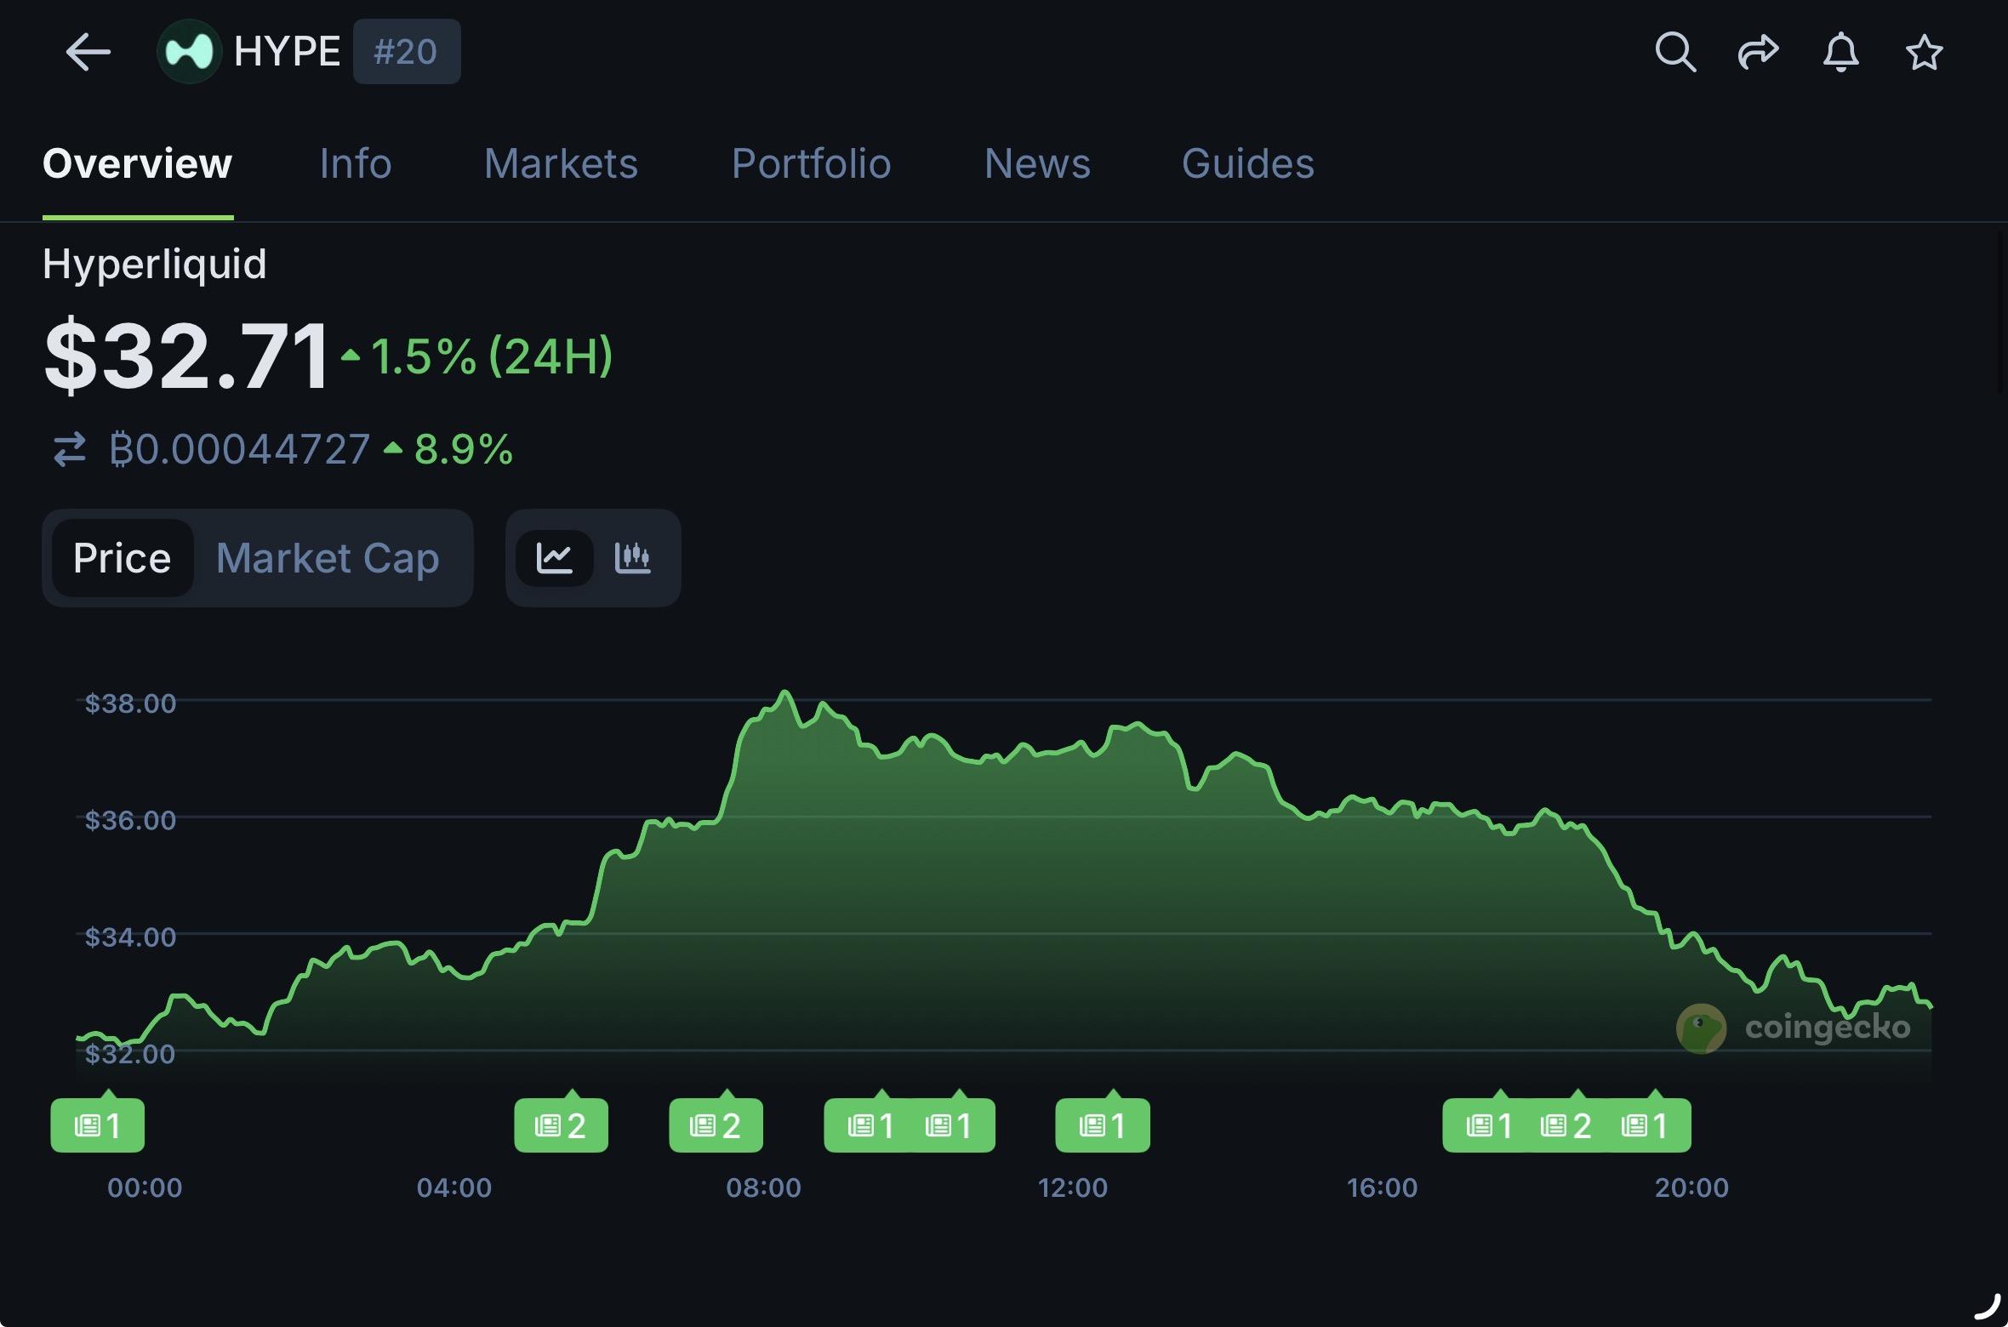The image size is (2008, 1327).
Task: Open the news marker at 00:00
Action: tap(98, 1125)
